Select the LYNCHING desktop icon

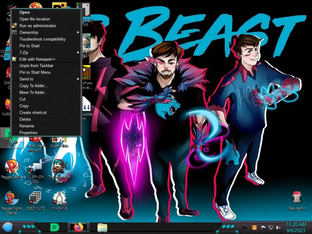pyautogui.click(x=59, y=201)
